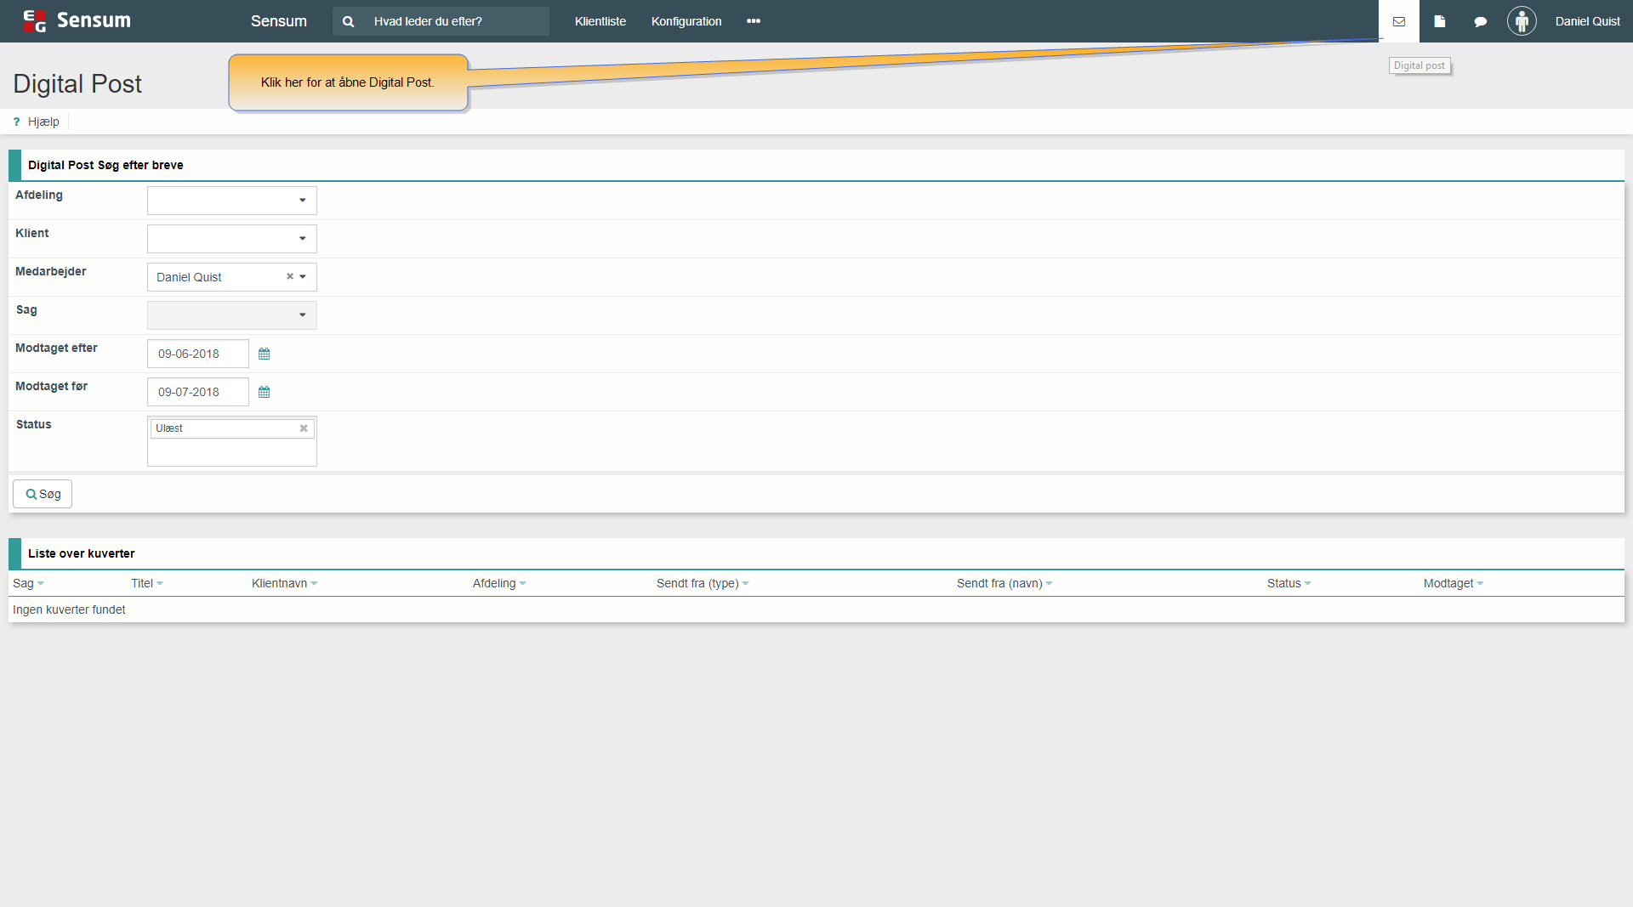The image size is (1633, 907).
Task: Open the Konfiguration menu
Action: click(x=686, y=21)
